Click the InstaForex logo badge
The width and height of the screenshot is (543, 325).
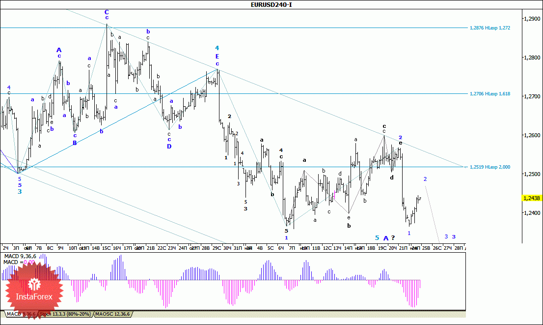pos(34,290)
